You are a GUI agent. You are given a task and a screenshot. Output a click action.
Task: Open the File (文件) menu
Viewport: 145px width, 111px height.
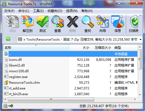(9, 11)
